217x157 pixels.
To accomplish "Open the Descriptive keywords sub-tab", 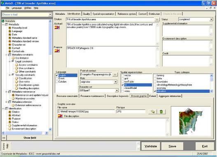I will pos(118,96).
